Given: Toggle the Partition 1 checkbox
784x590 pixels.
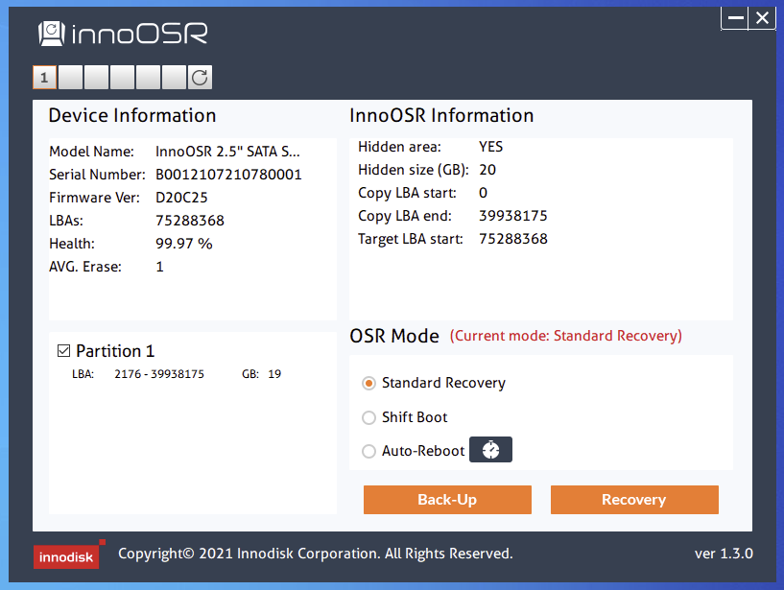Looking at the screenshot, I should click(64, 351).
